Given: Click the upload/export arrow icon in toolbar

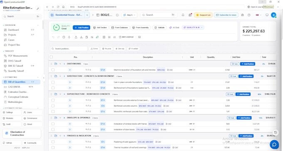Looking at the screenshot, I should tap(76, 37).
